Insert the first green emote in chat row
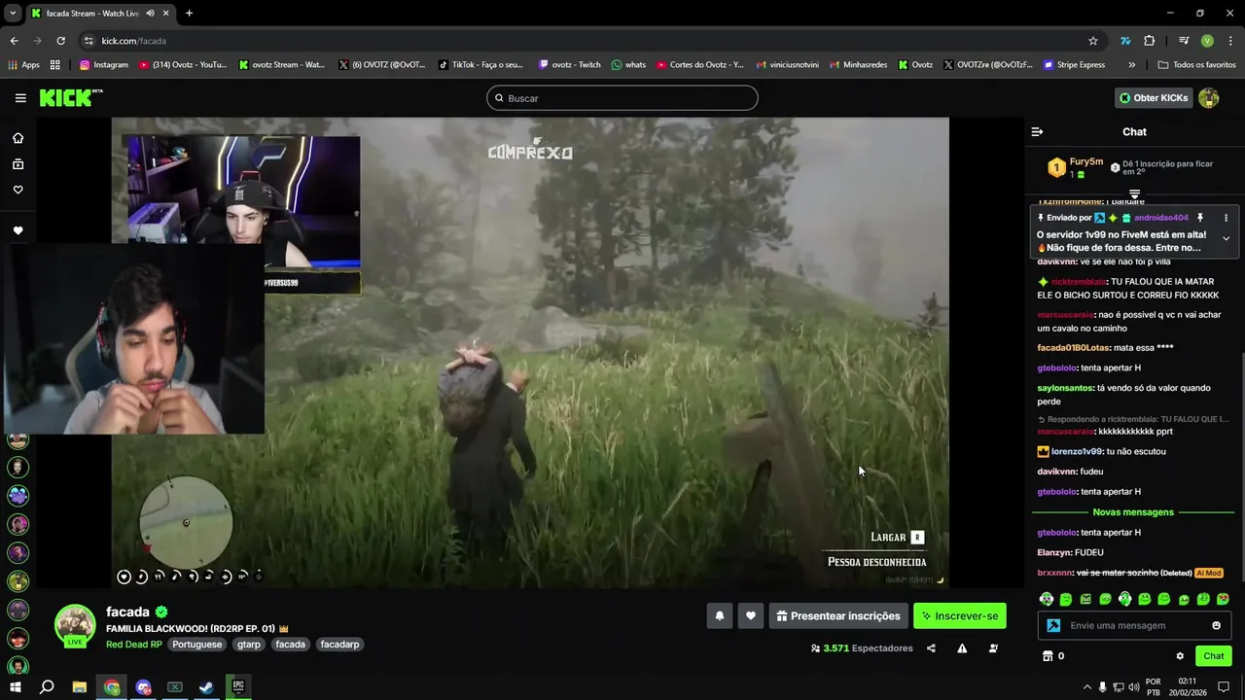 tap(1047, 599)
